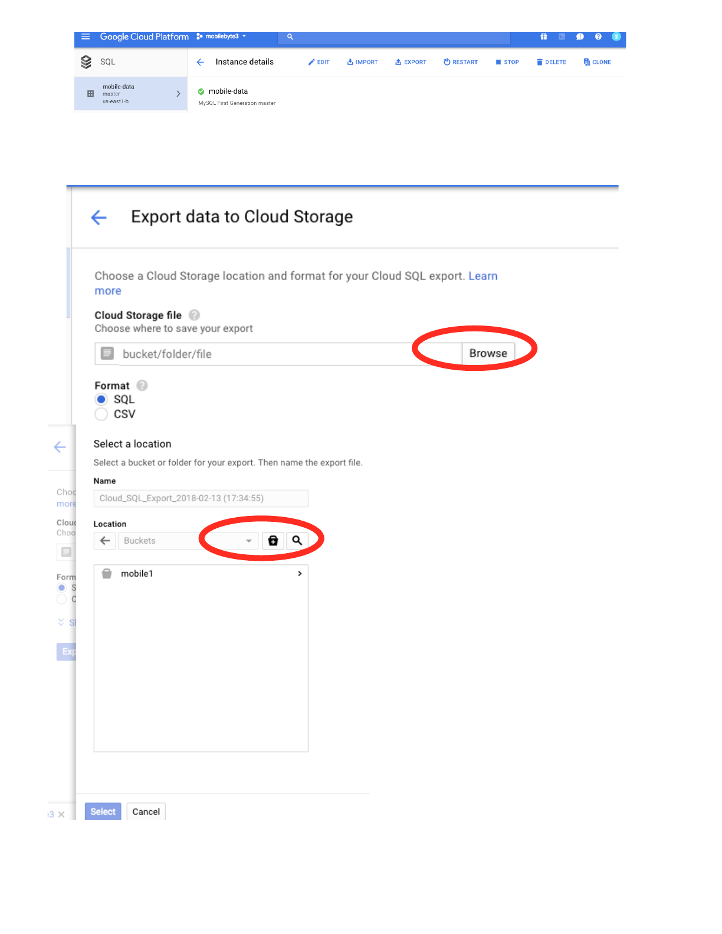This screenshot has width=722, height=934.
Task: Click back arrow beside Export data title
Action: point(99,218)
